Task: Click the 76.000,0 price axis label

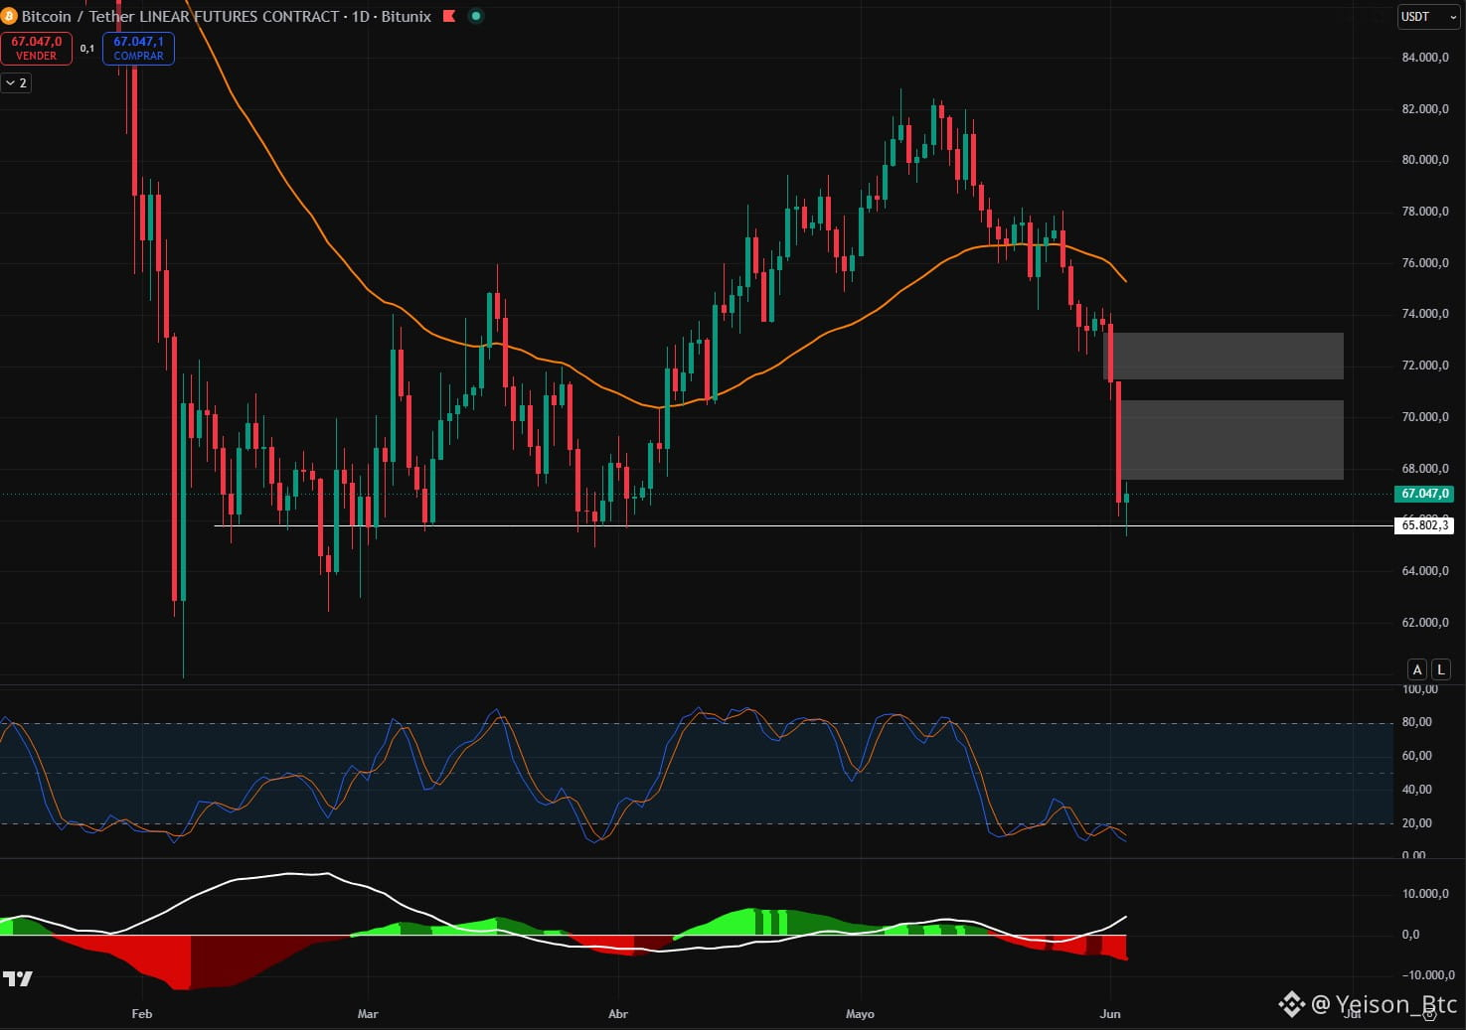Action: coord(1425,263)
